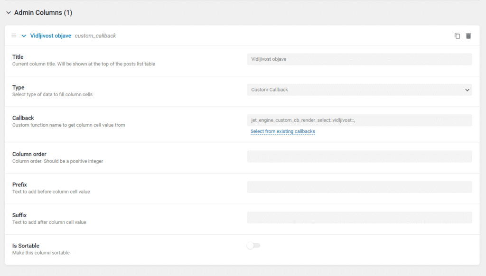The height and width of the screenshot is (276, 486).
Task: Delete column using the trash icon
Action: 468,36
